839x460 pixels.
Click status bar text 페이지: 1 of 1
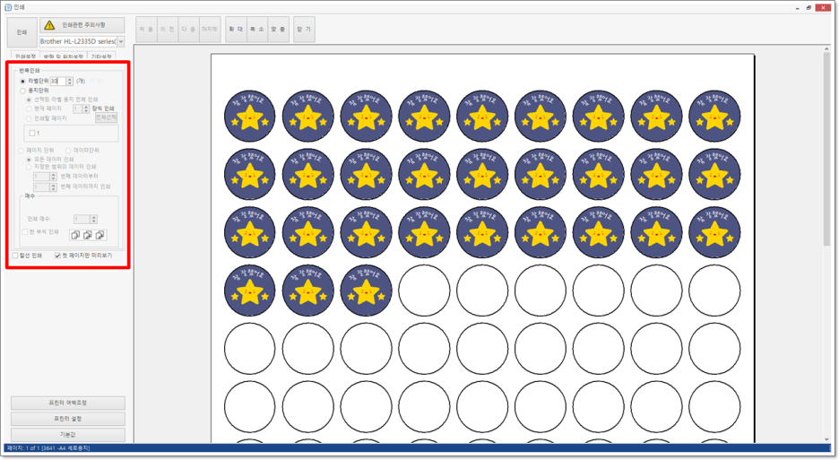(24, 448)
